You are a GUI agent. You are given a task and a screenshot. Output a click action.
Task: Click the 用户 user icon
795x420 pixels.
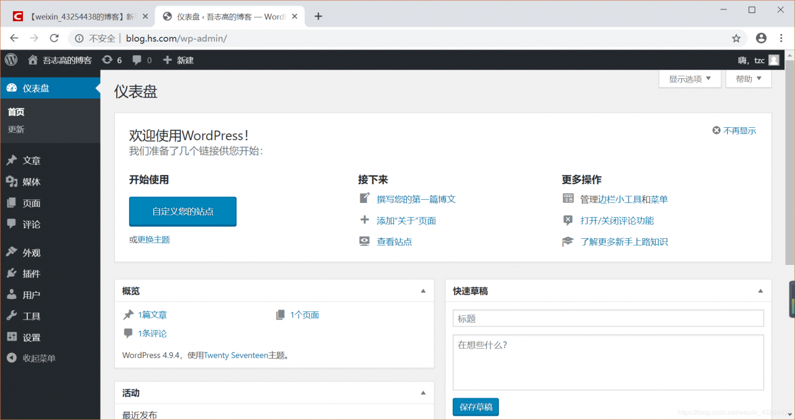point(12,295)
